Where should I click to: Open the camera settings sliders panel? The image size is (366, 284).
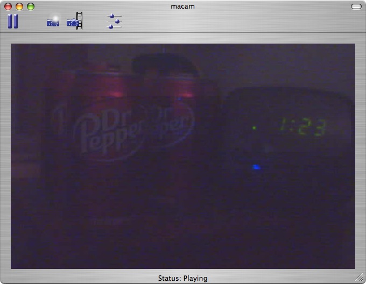pos(114,22)
